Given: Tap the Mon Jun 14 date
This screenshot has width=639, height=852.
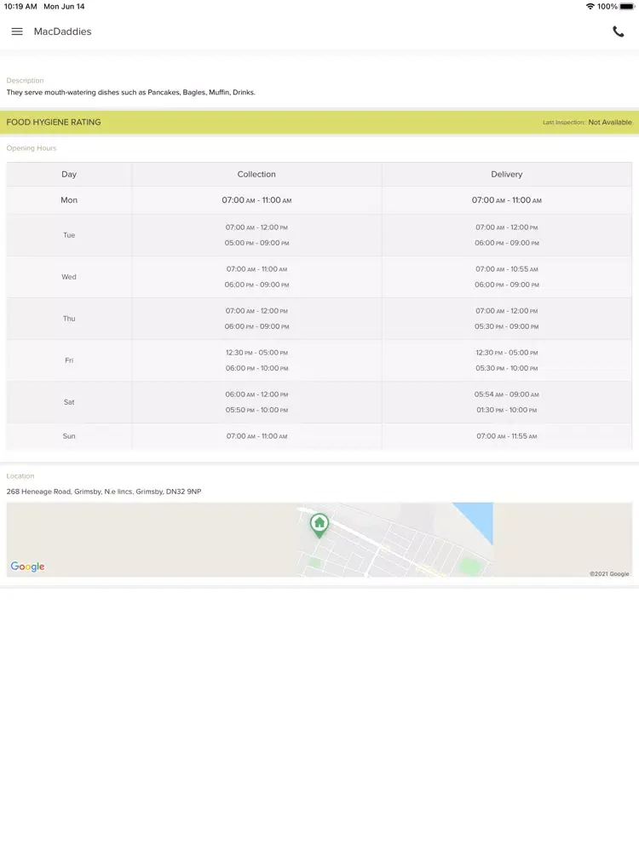Looking at the screenshot, I should tap(64, 7).
